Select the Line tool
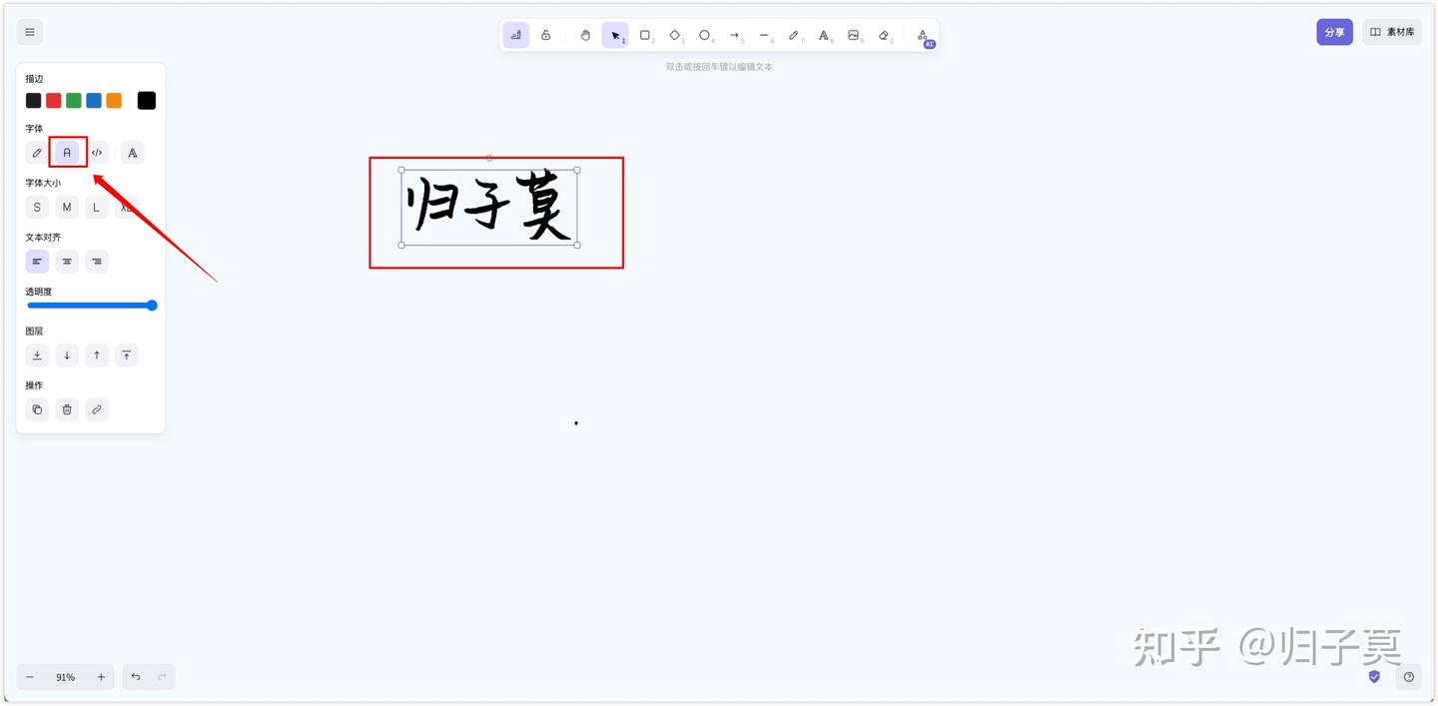 764,35
